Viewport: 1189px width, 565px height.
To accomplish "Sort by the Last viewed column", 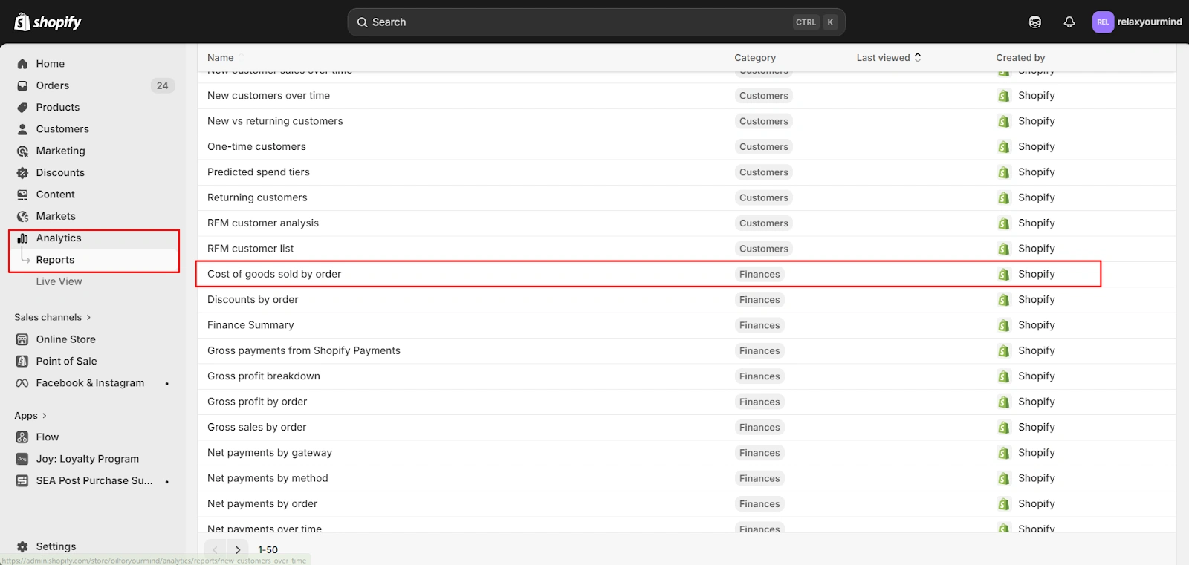I will 889,57.
